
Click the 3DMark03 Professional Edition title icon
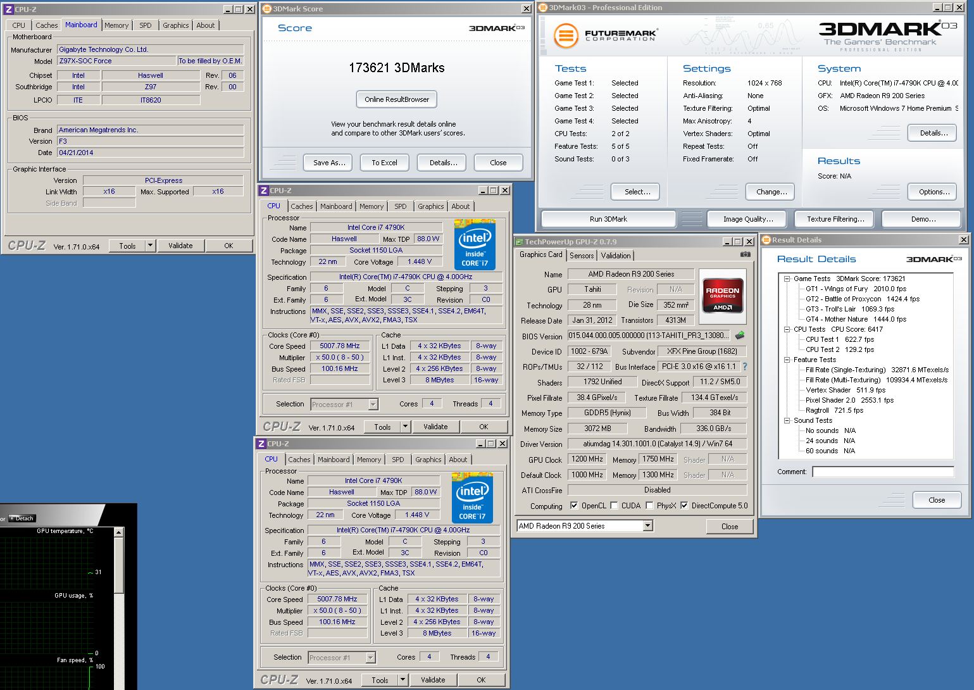[543, 8]
